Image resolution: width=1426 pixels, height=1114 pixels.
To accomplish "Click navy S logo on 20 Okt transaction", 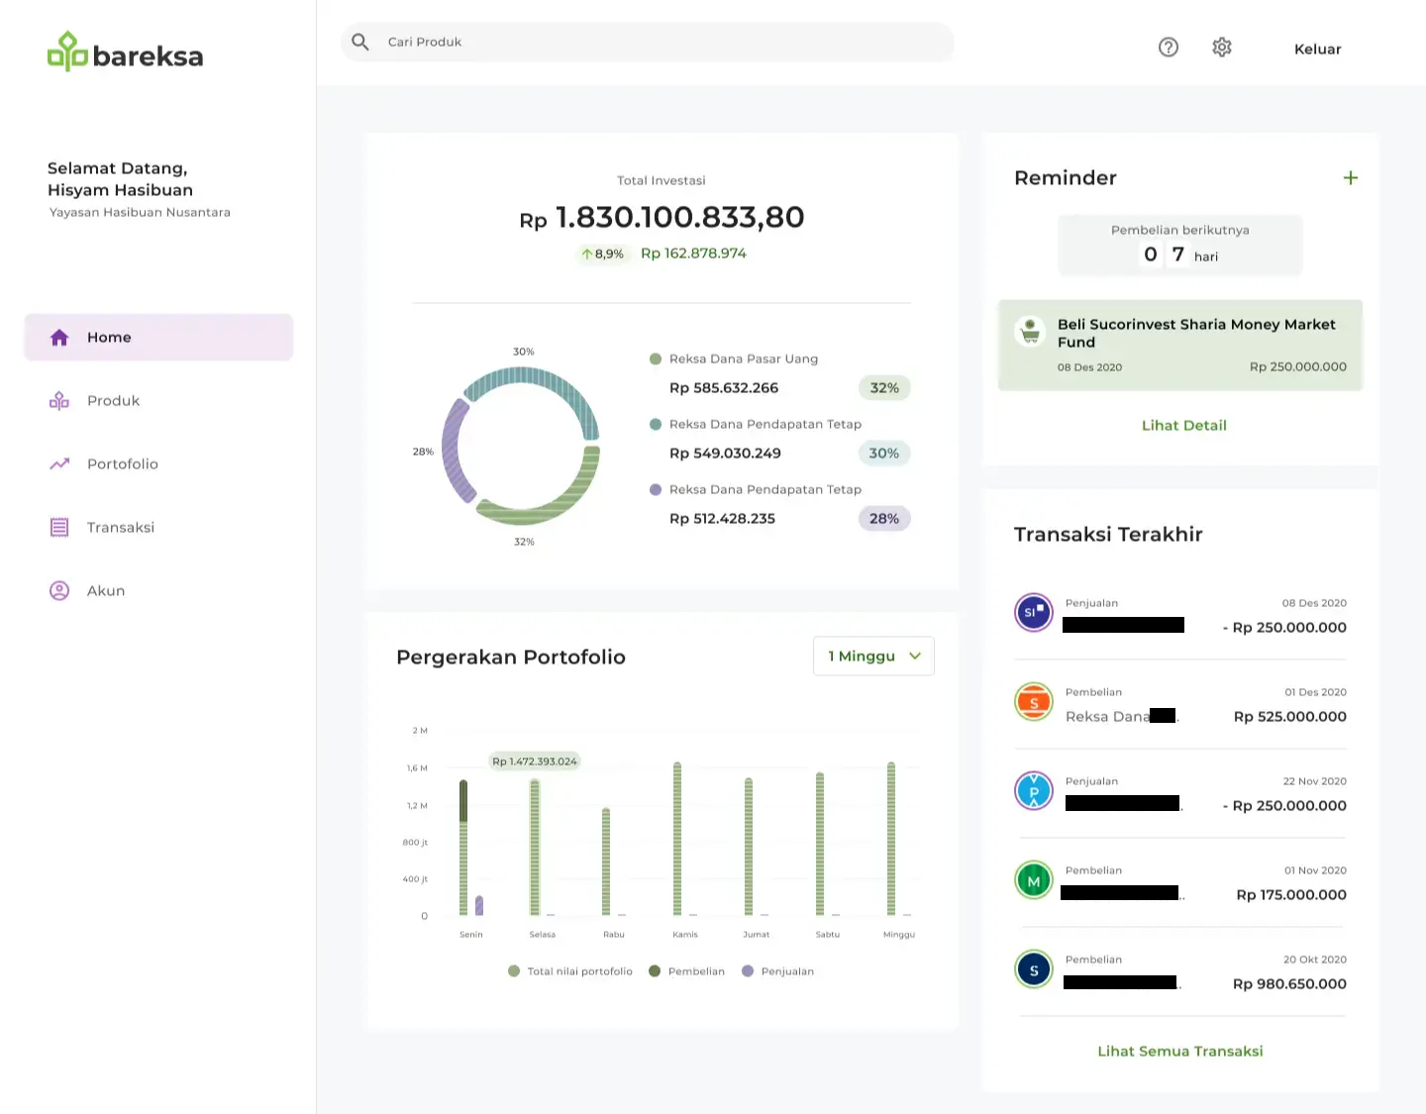I will (x=1034, y=969).
